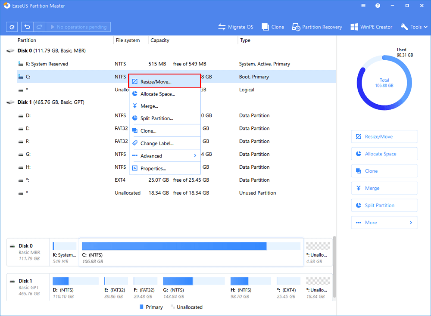Select the H: partition row
This screenshot has width=431, height=316.
(176, 167)
